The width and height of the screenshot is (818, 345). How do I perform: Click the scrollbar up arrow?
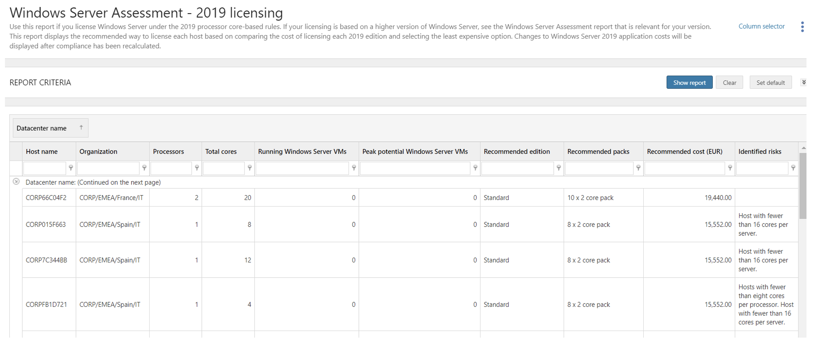coord(803,148)
